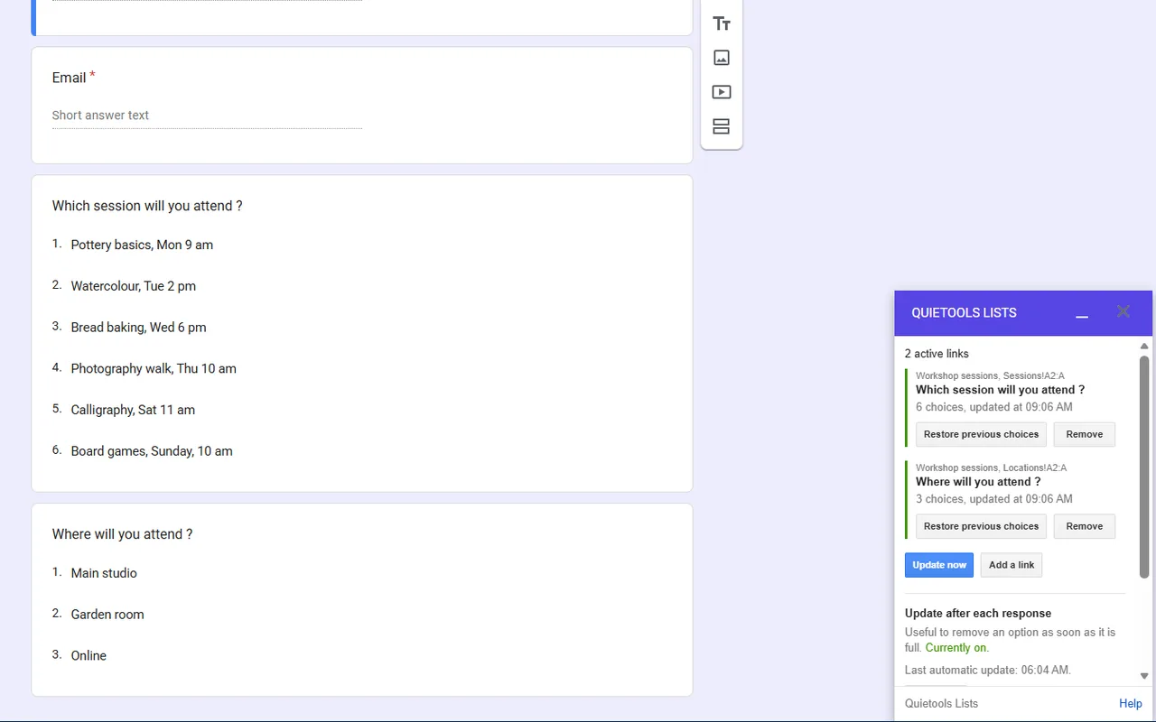Select the 'Which session will you attend ?' question
This screenshot has width=1156, height=722.
tap(147, 206)
